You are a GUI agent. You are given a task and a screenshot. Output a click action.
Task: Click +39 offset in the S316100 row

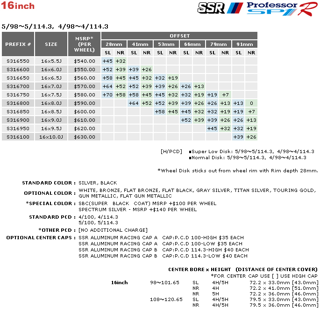(238, 137)
